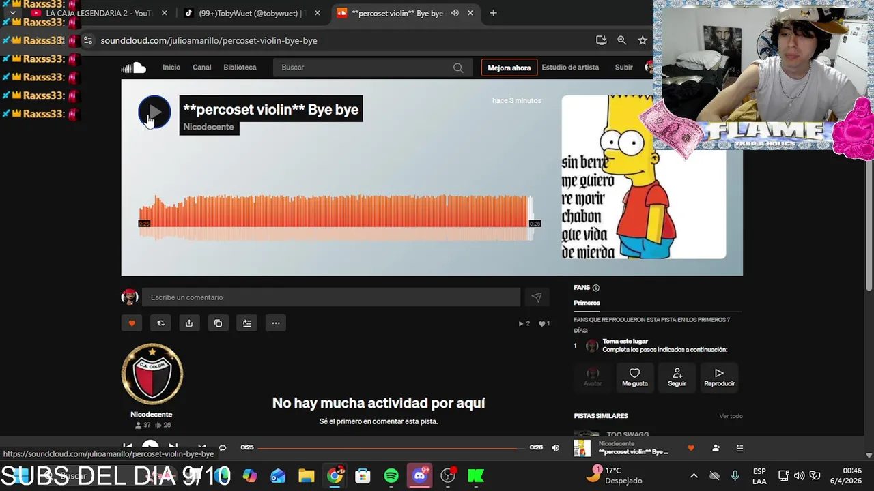
Task: Open Outlook from the taskbar
Action: tap(278, 476)
